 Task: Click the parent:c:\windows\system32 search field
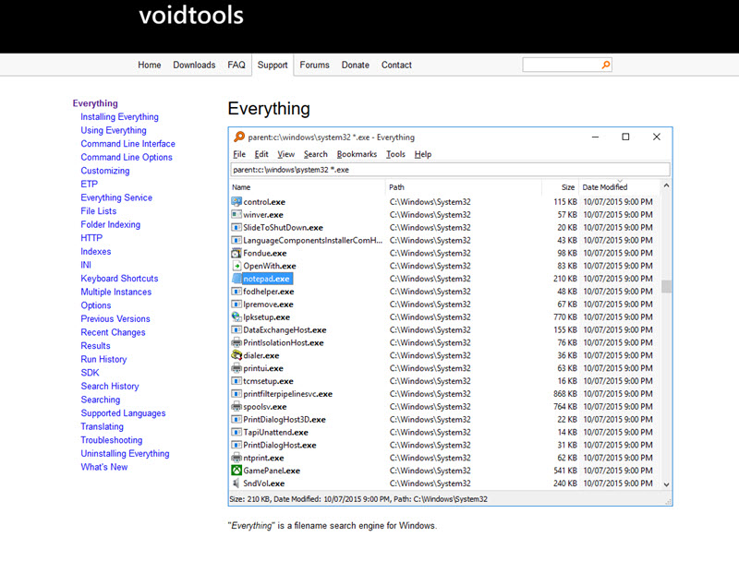point(450,170)
